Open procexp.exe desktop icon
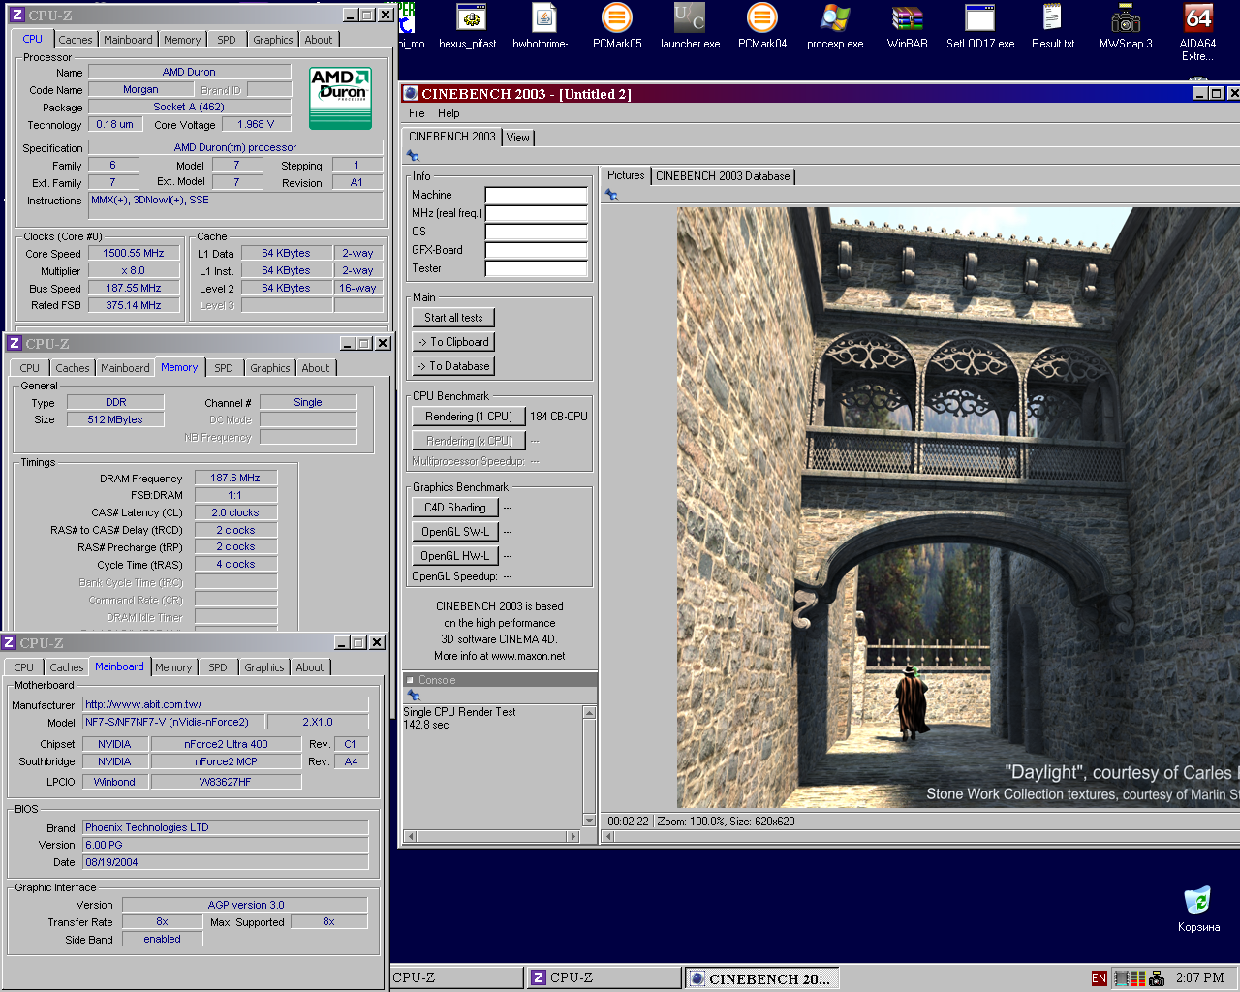Screen dimensions: 1240x992 (x=835, y=26)
